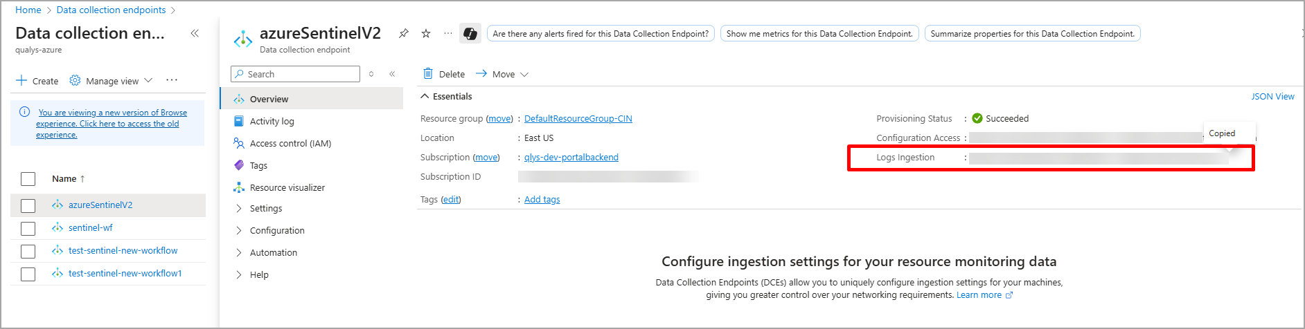Expand the Configuration section
1305x329 pixels.
(x=276, y=230)
